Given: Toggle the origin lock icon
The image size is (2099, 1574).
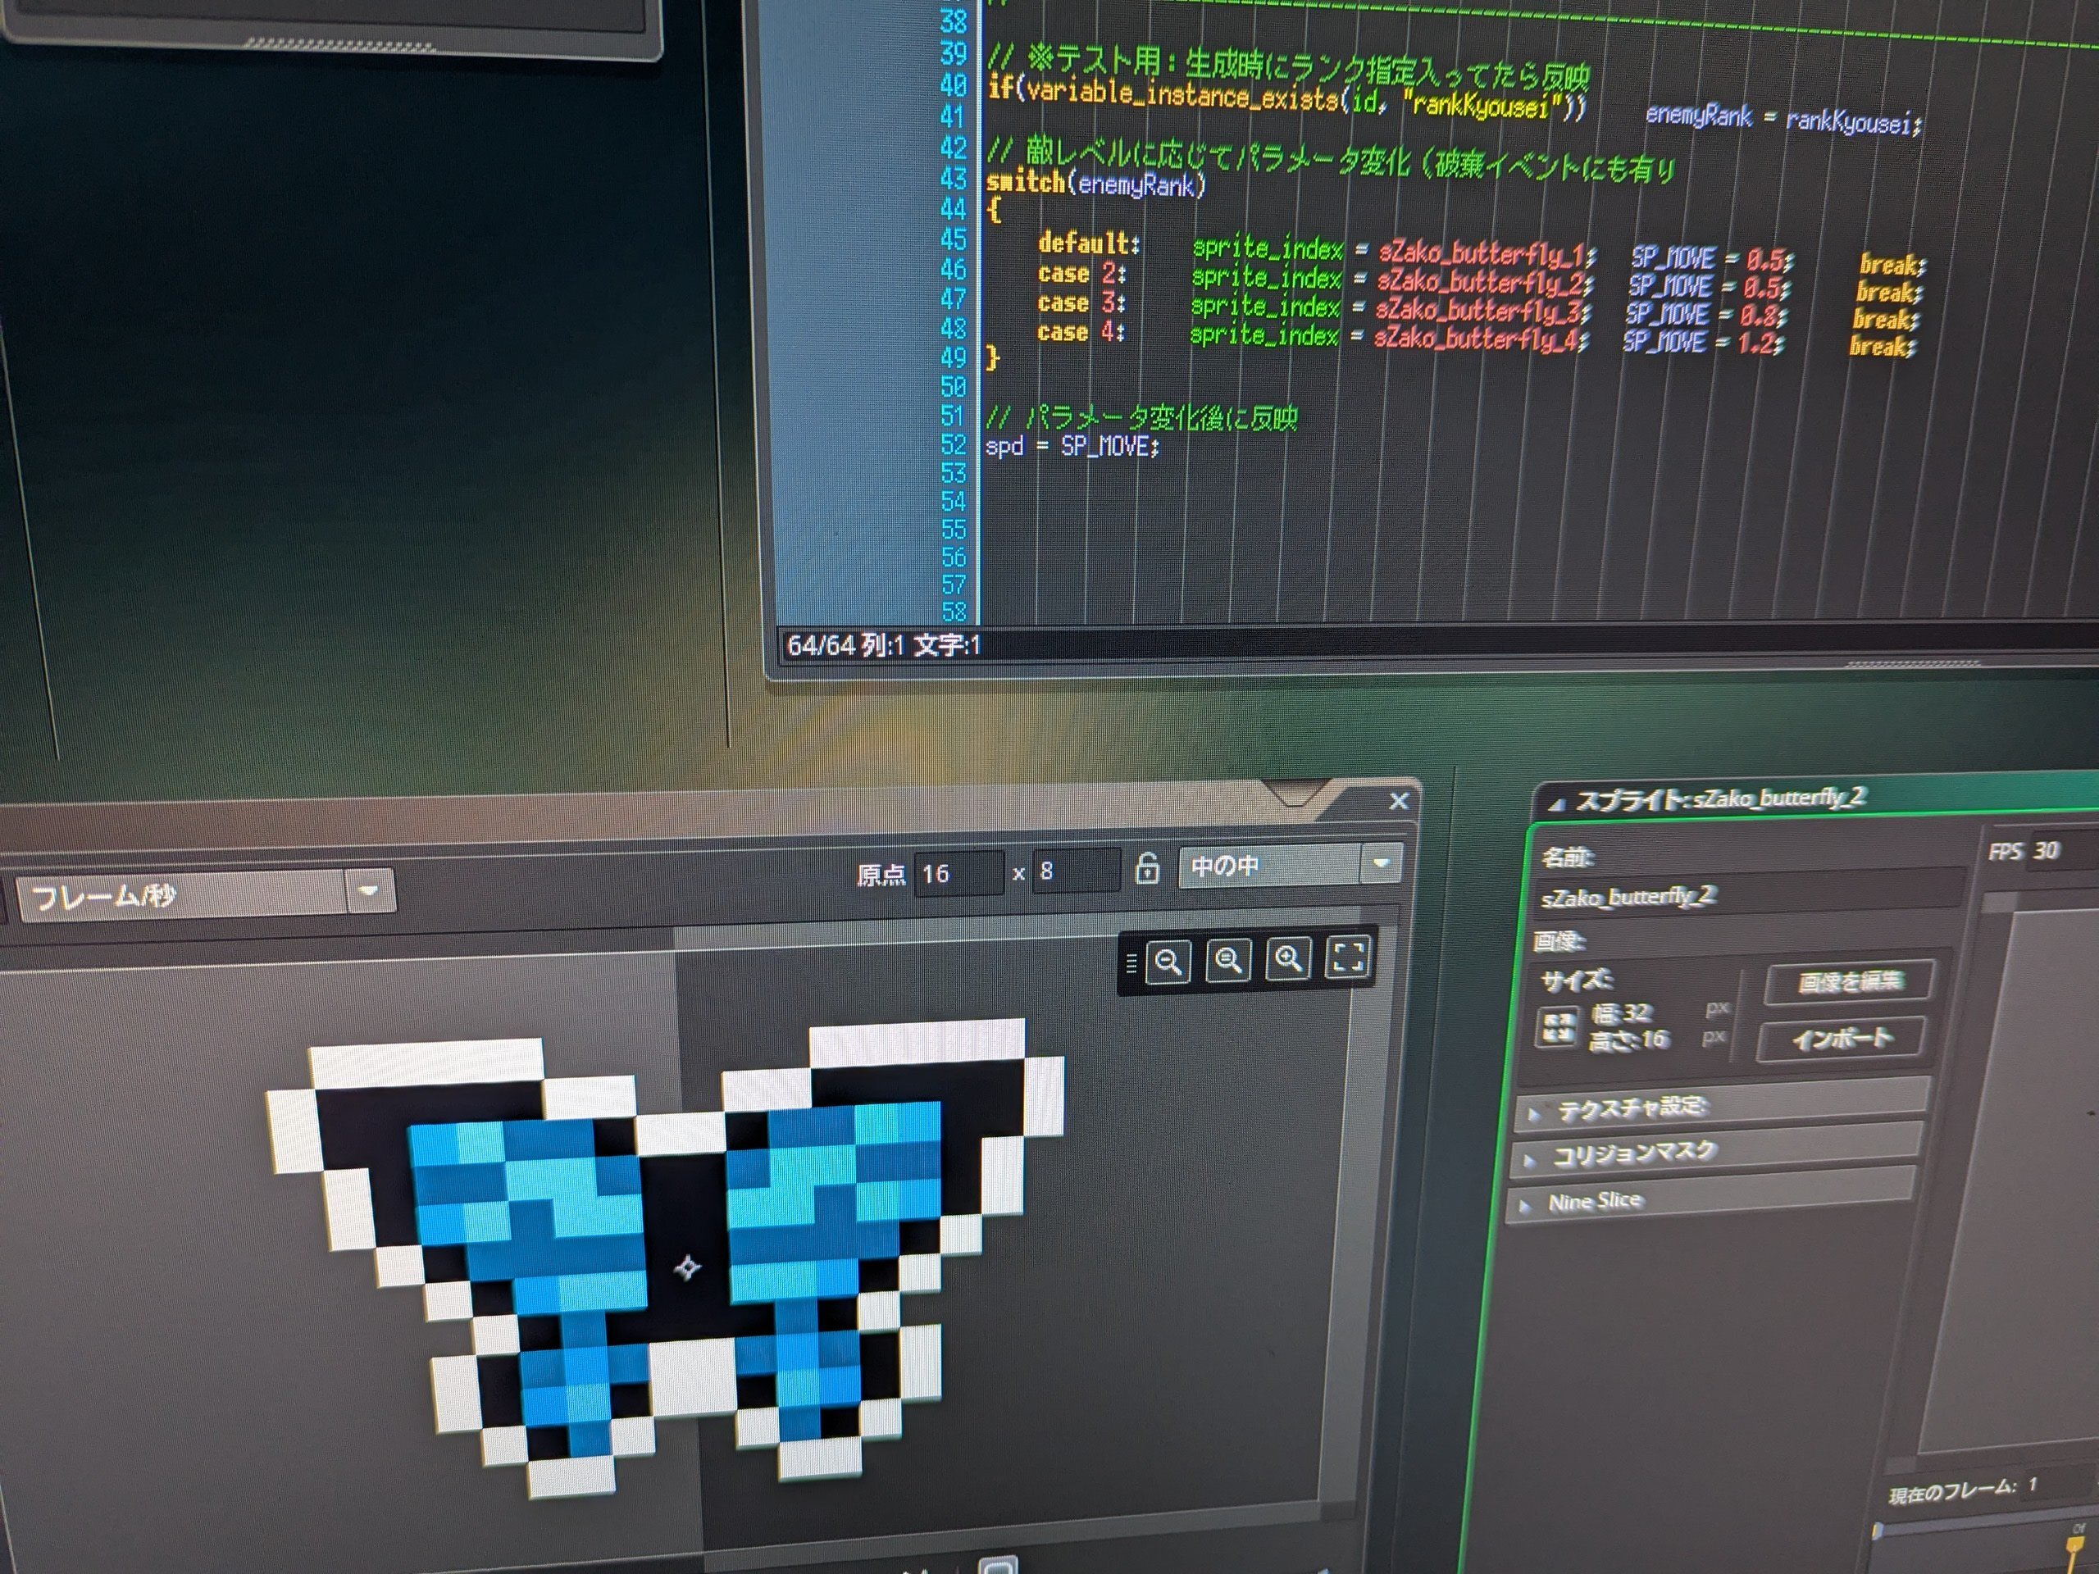Looking at the screenshot, I should [1147, 867].
